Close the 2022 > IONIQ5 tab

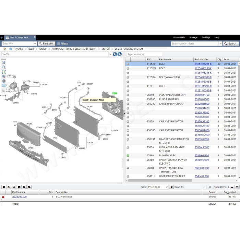(35, 37)
